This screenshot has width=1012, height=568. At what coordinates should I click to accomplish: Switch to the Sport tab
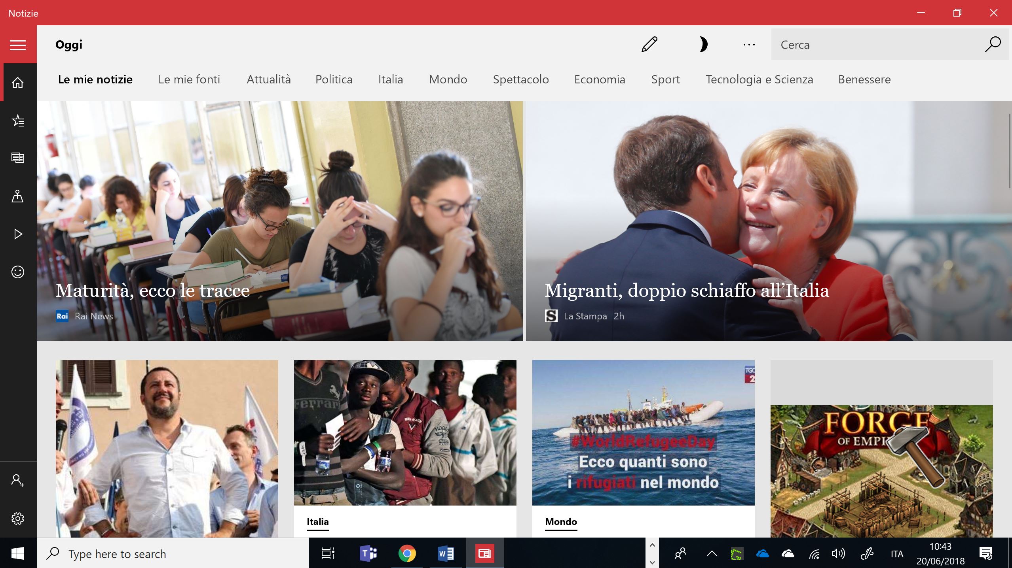(665, 79)
